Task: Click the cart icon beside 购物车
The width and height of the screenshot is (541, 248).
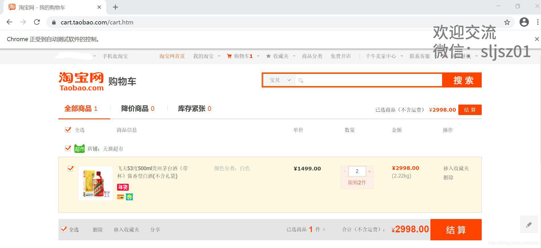Action: click(229, 56)
